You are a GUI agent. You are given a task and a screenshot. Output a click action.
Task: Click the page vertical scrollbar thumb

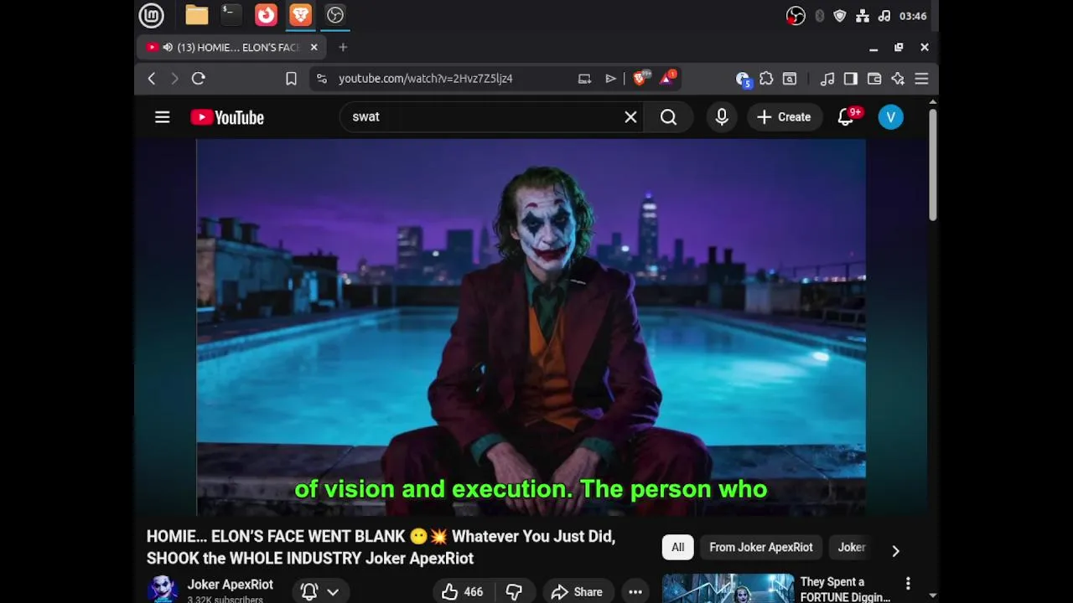932,165
